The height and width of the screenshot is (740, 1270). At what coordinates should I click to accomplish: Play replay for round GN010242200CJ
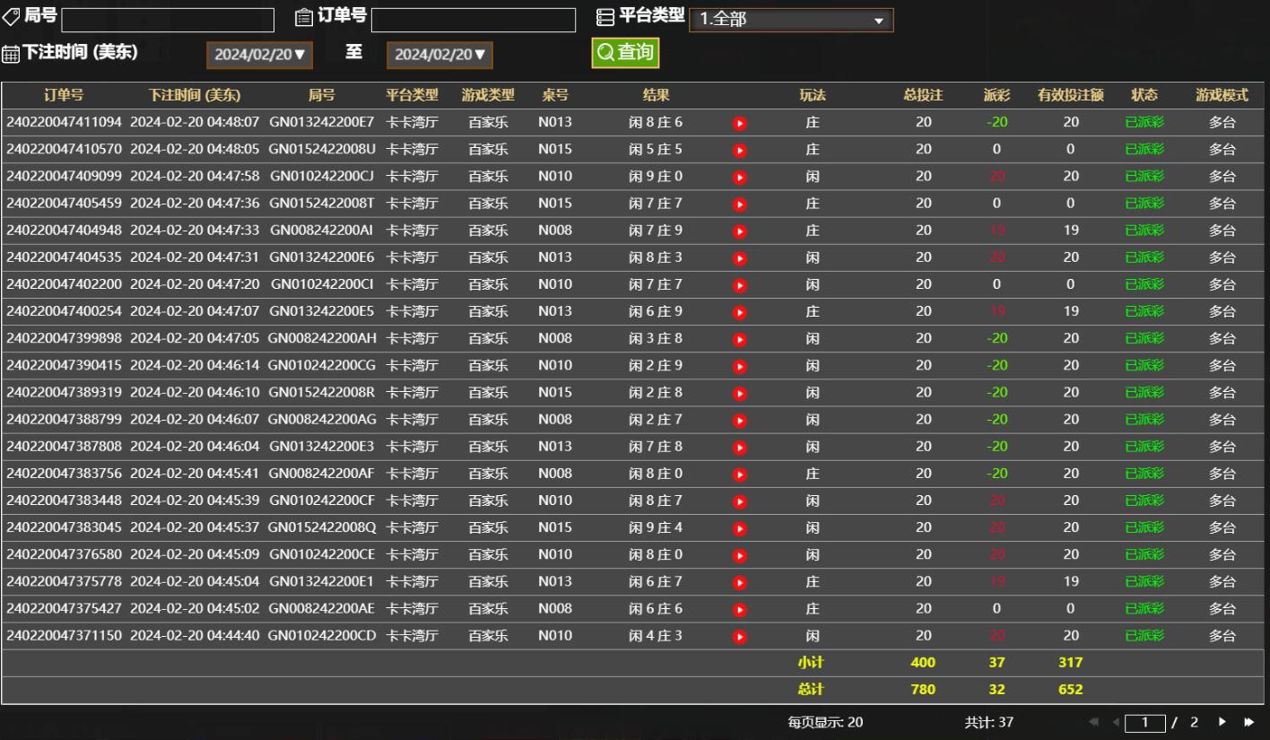(x=739, y=178)
